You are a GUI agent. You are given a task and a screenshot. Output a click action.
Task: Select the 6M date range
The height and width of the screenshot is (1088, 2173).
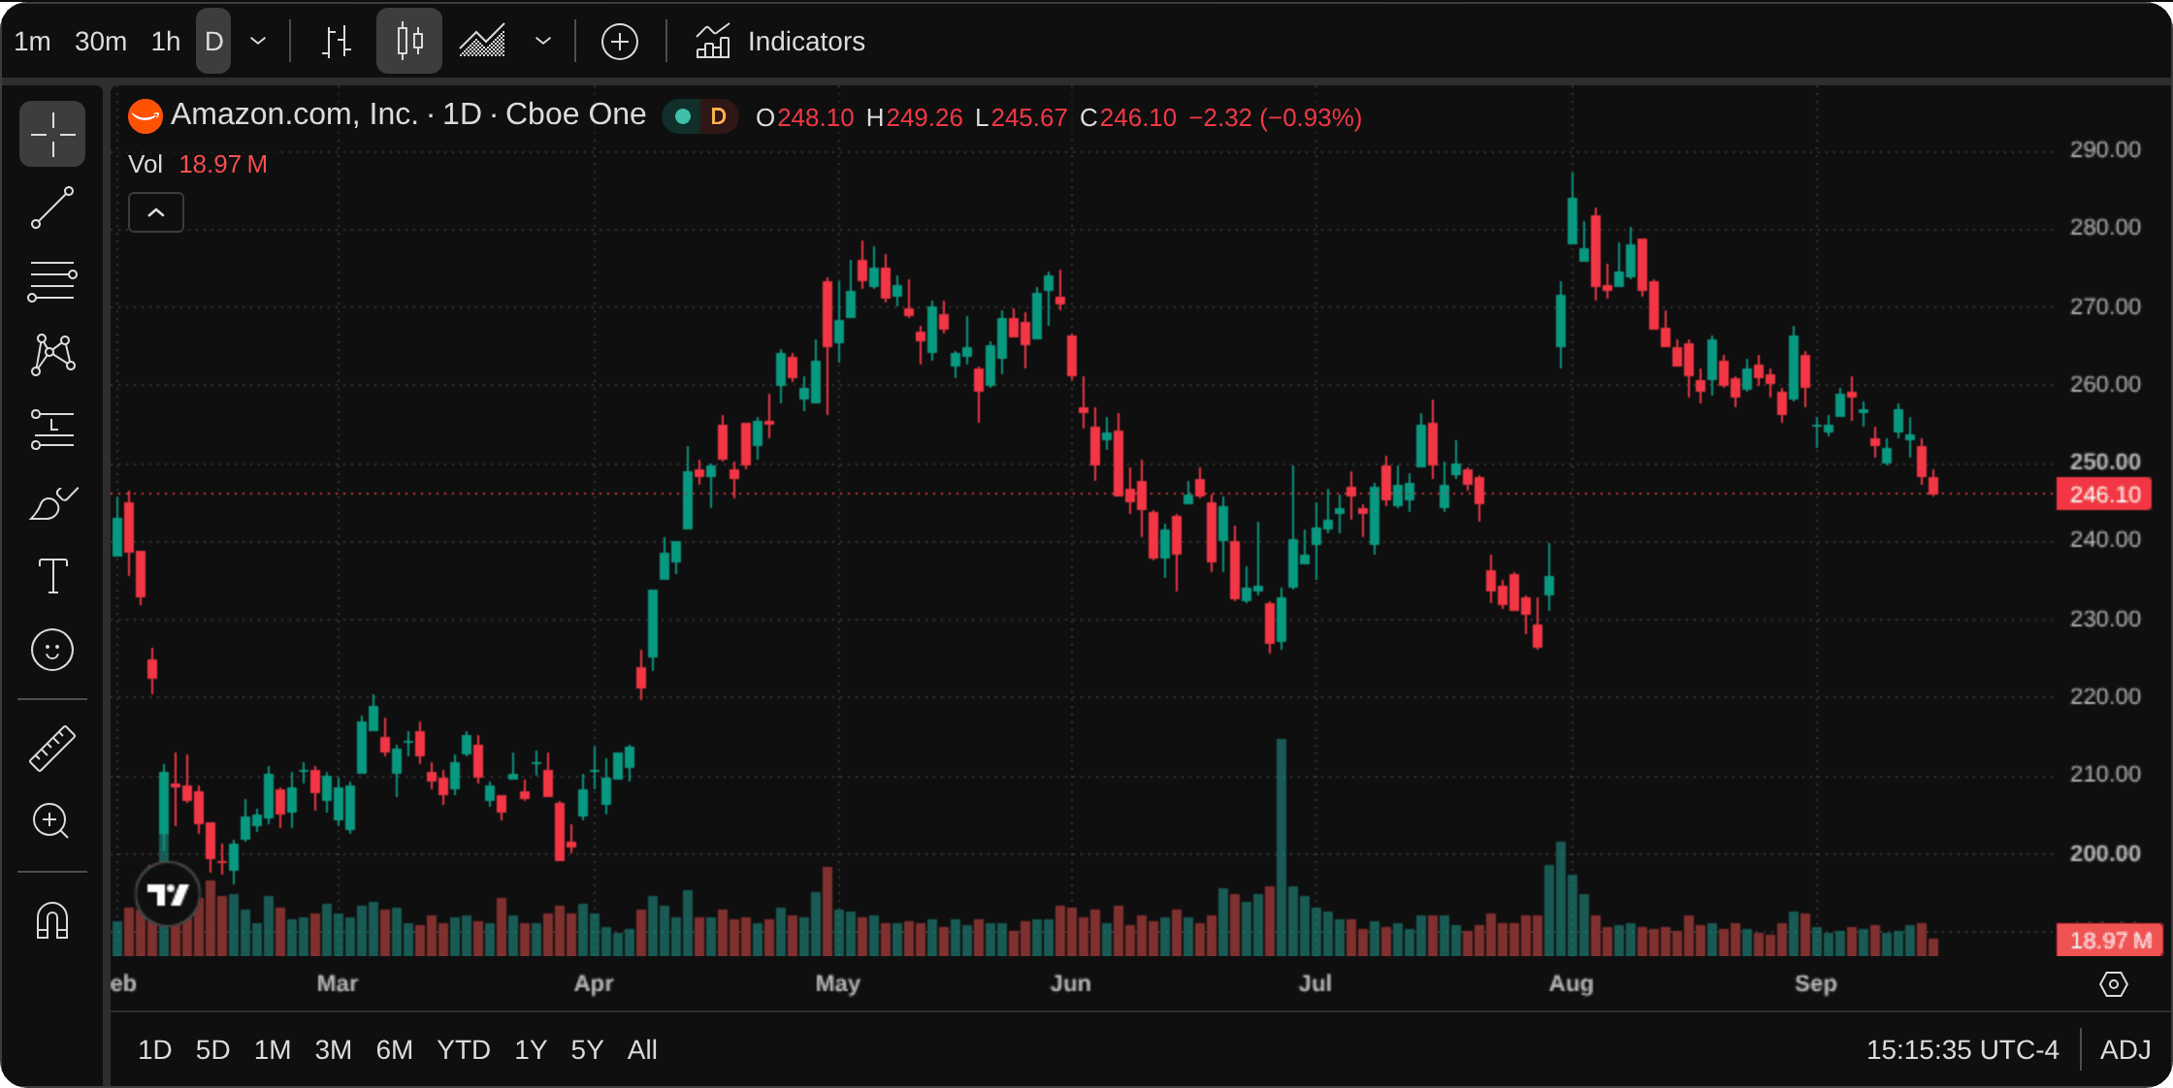click(x=395, y=1049)
